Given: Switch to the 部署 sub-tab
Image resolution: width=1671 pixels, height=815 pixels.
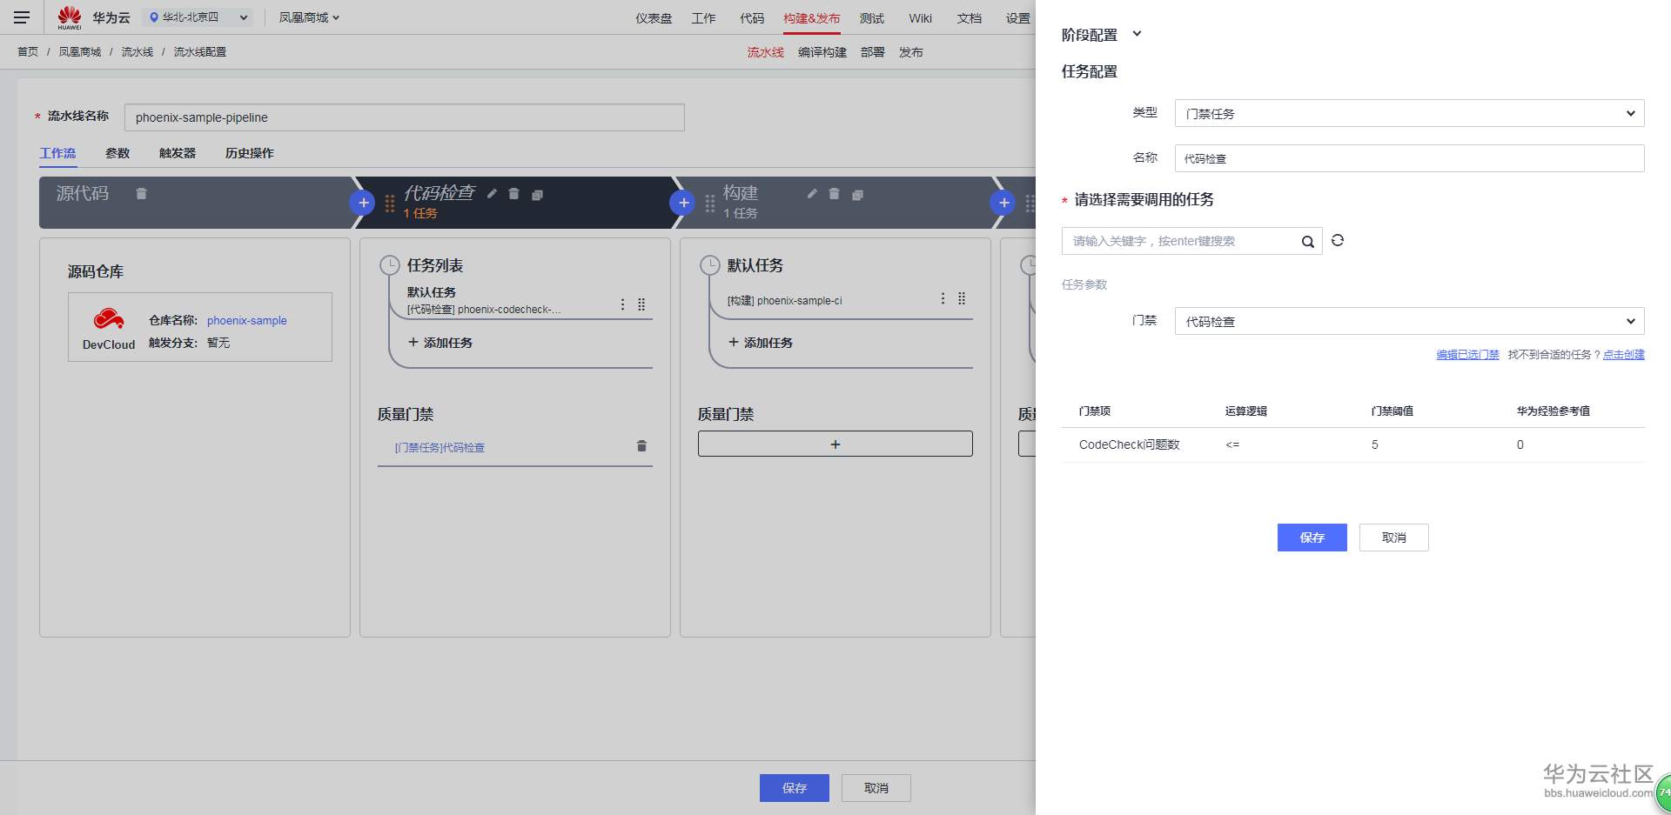Looking at the screenshot, I should [x=873, y=52].
